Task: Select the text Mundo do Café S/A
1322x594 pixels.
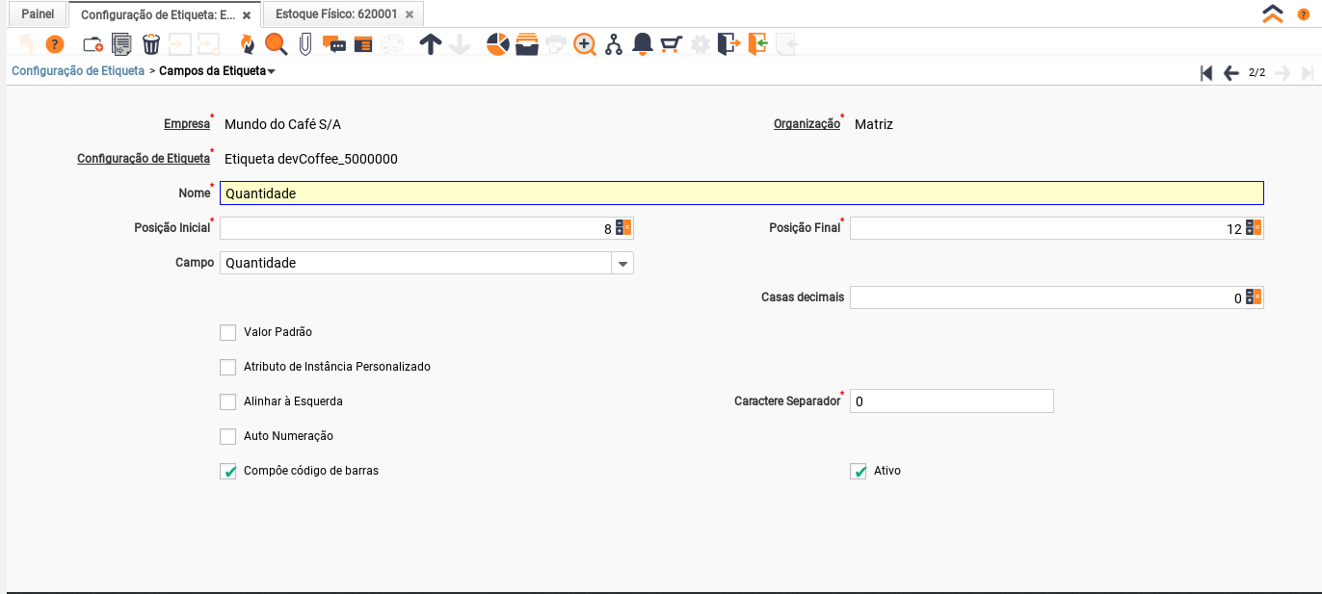Action: click(282, 124)
